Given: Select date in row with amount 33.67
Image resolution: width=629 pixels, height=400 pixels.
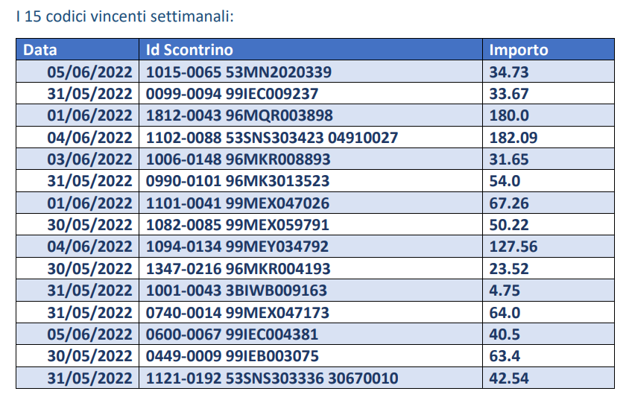Looking at the screenshot, I should [x=90, y=94].
